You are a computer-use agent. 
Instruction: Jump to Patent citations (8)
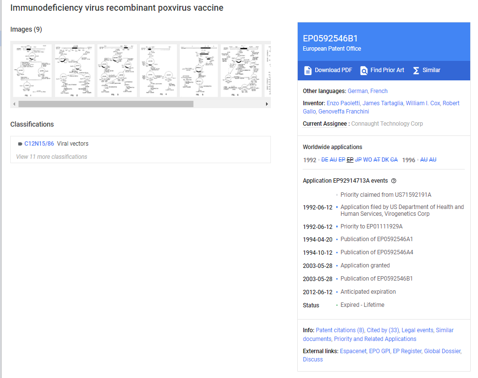pos(340,330)
